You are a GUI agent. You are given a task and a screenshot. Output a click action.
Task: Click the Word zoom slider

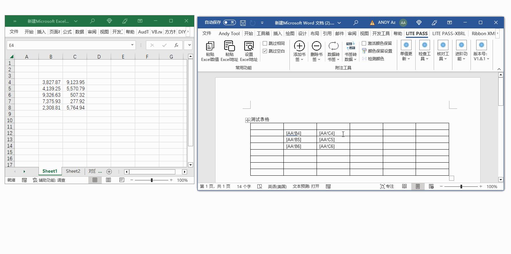(461, 186)
